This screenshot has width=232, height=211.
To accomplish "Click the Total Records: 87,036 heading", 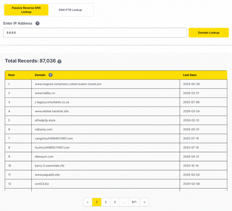I will 31,61.
